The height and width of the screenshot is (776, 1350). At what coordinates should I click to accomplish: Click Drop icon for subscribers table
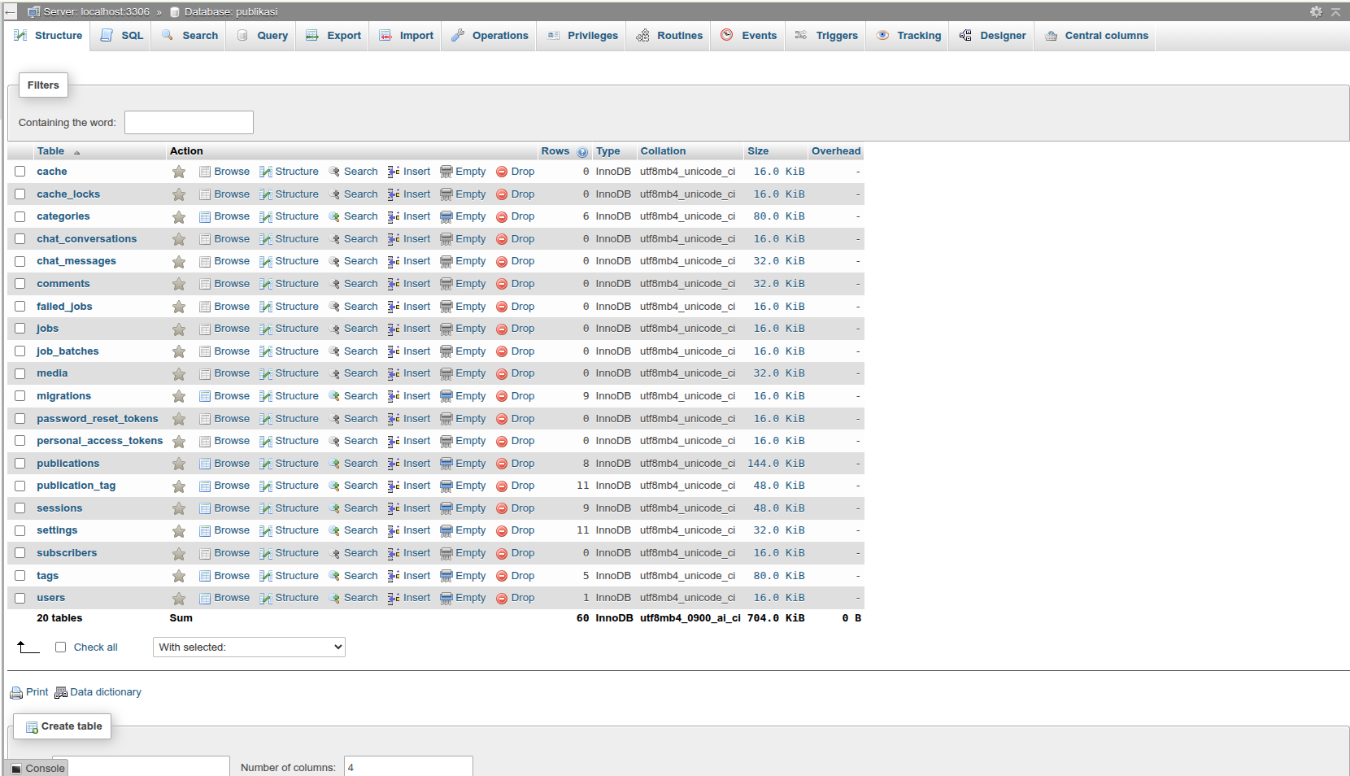[x=502, y=553]
